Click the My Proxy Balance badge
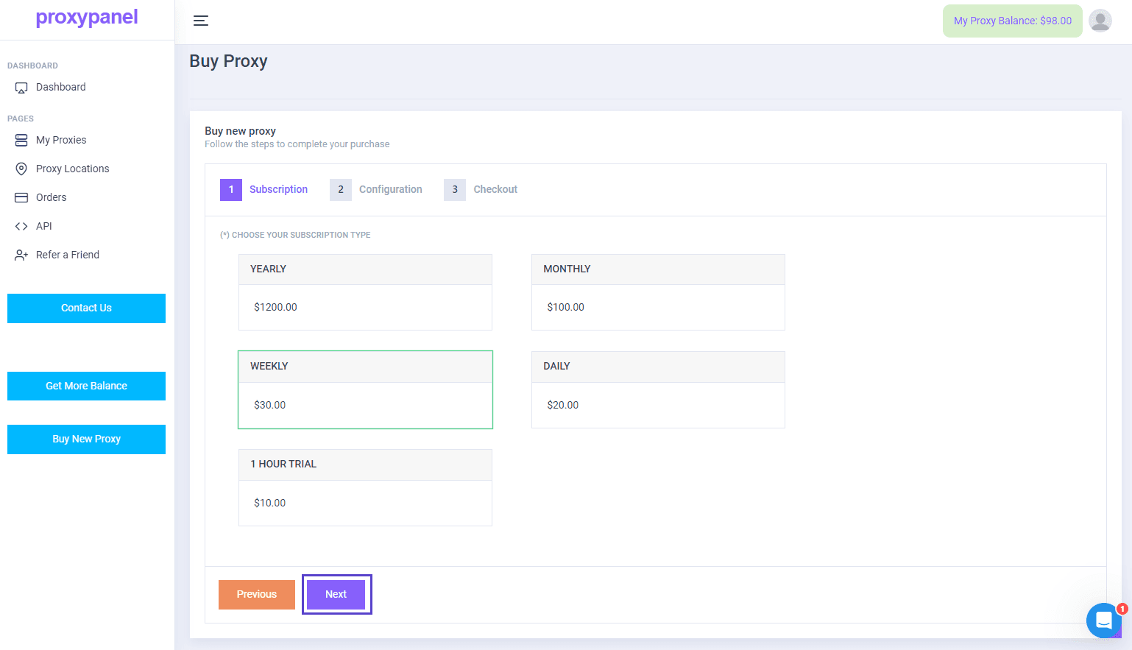Screen dimensions: 1132x650 [x=1012, y=21]
